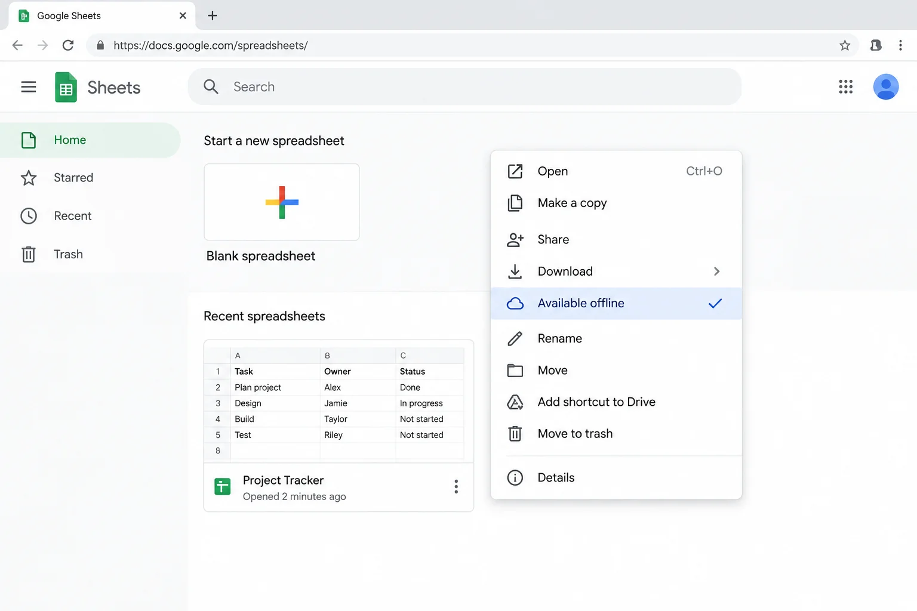Click the Make a copy icon
Image resolution: width=917 pixels, height=611 pixels.
tap(515, 203)
